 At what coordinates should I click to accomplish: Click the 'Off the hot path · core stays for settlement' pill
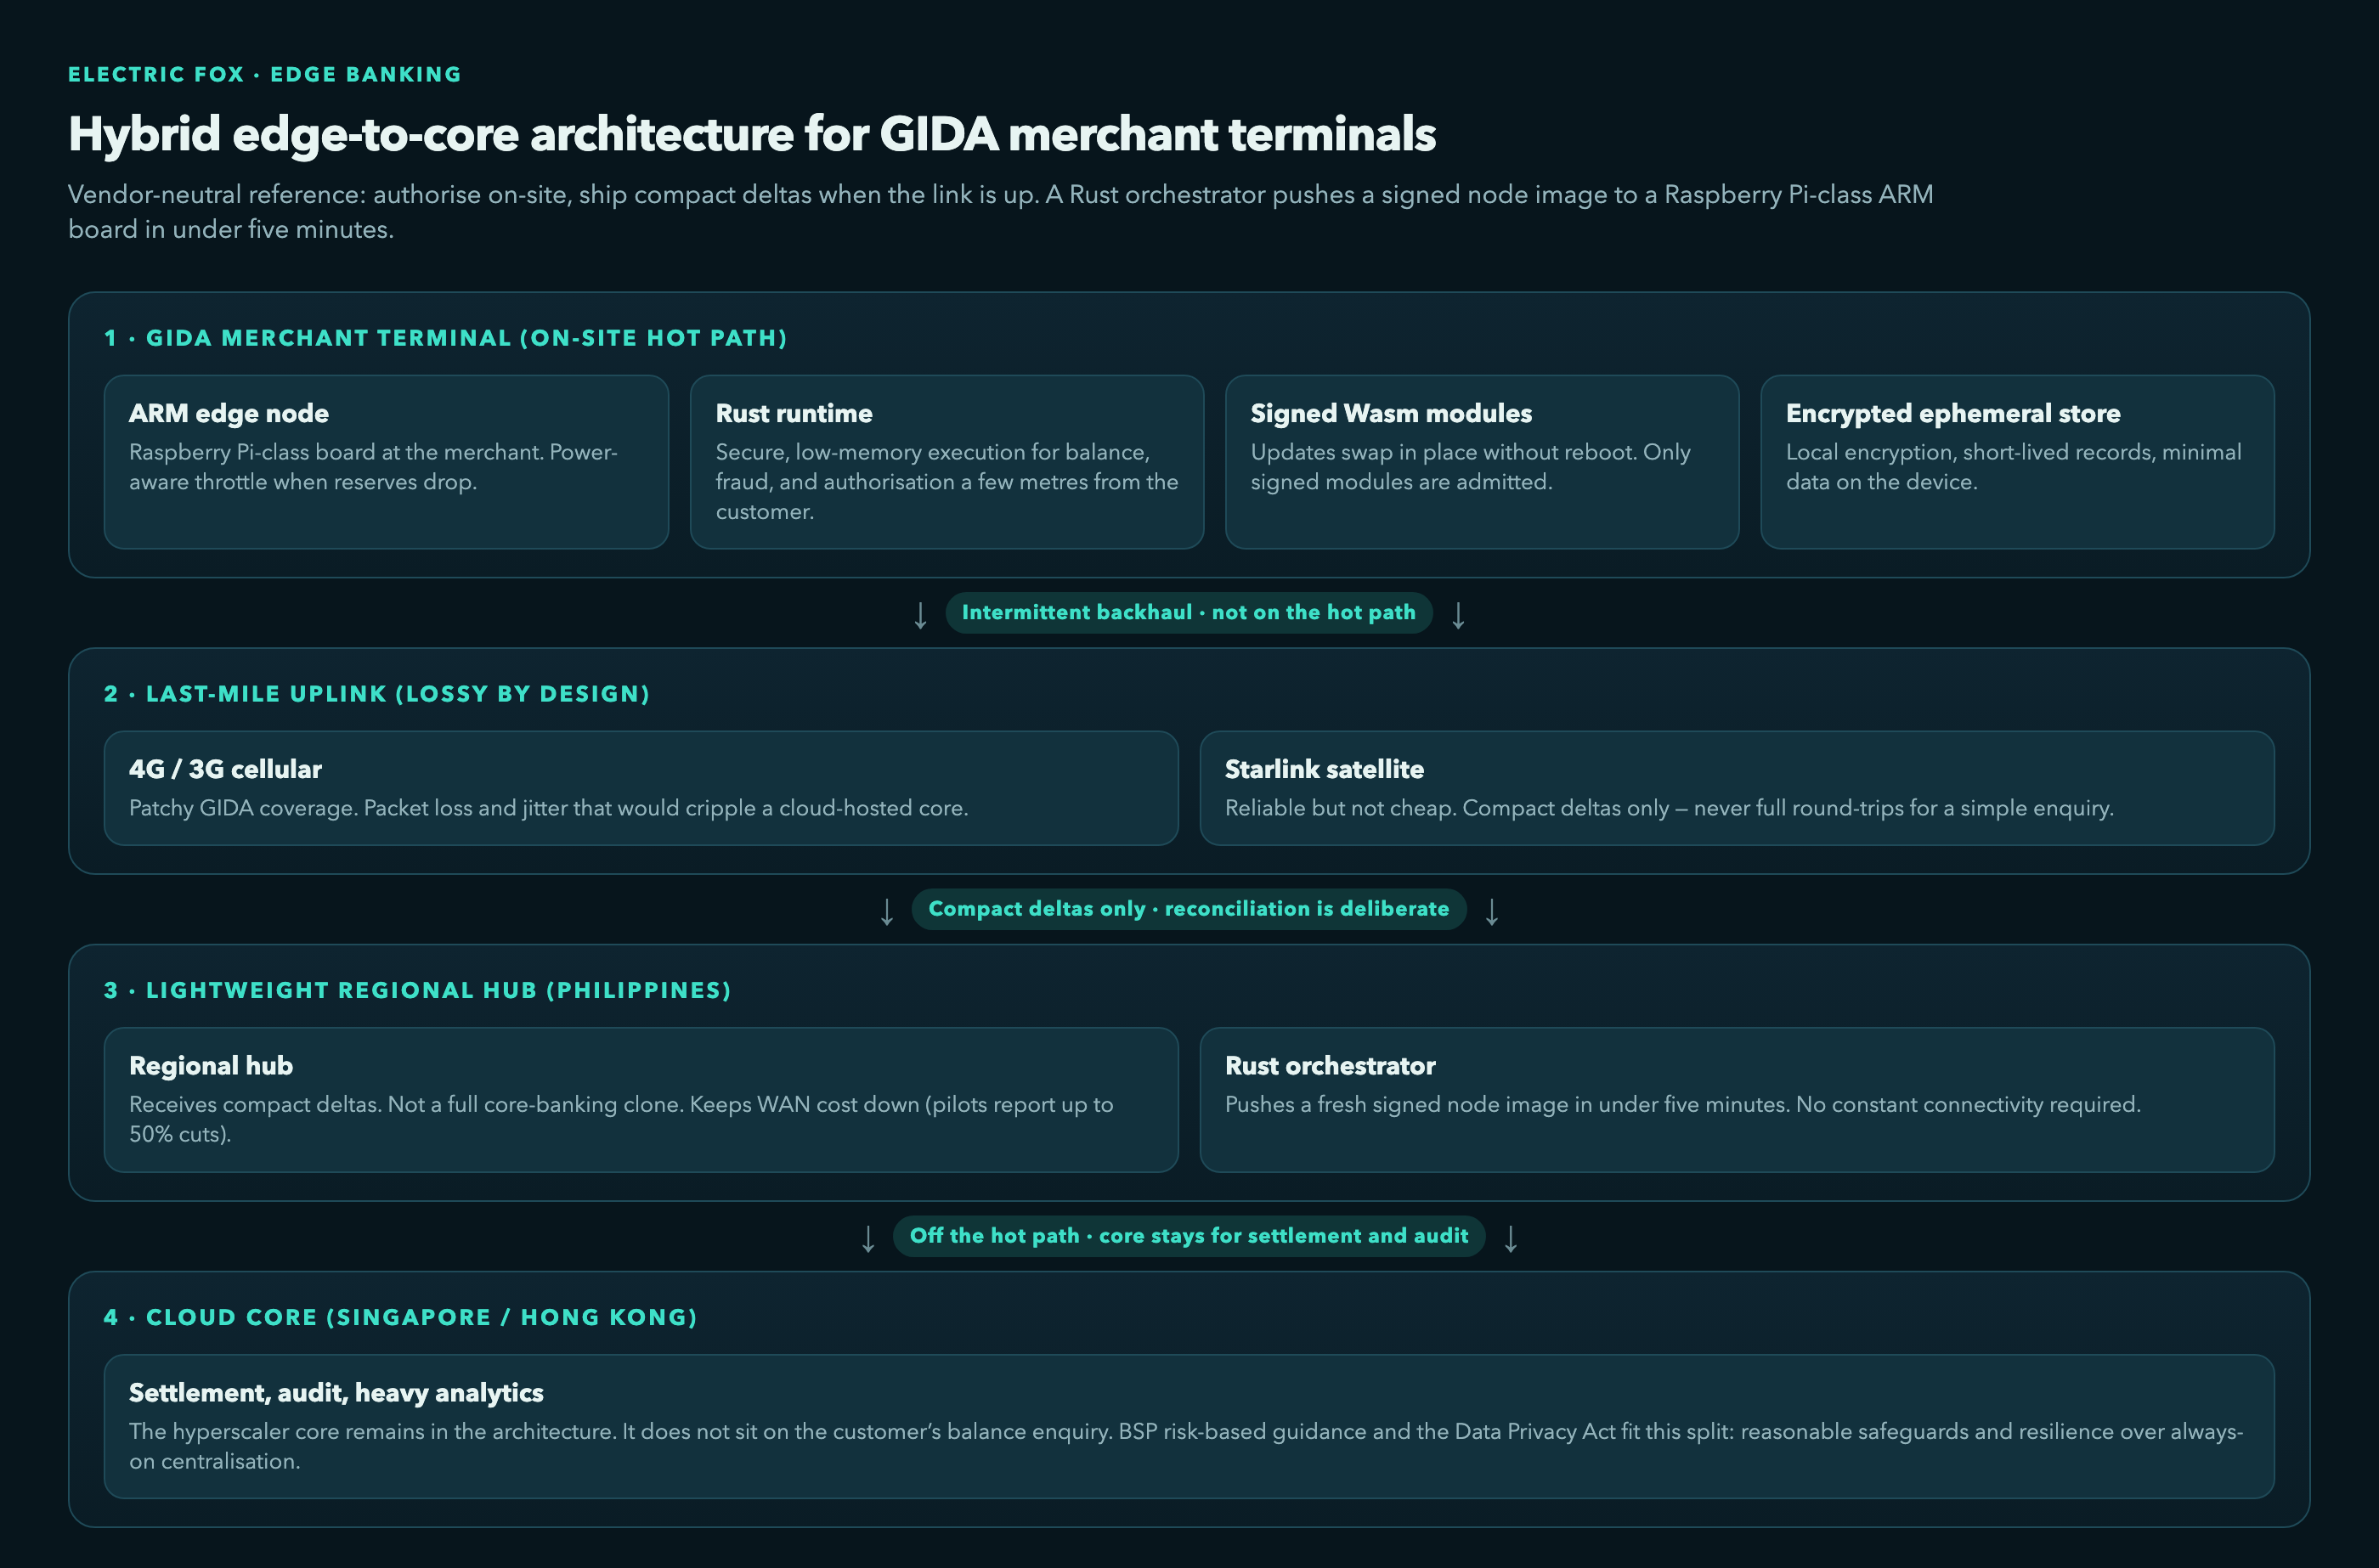tap(1189, 1236)
